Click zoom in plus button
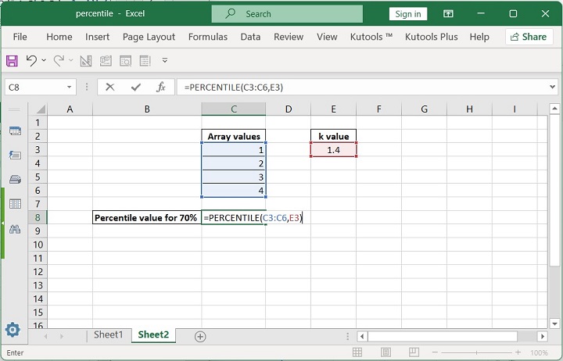 point(518,352)
